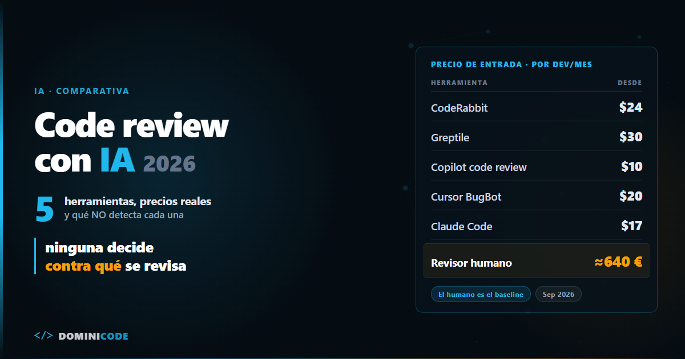Select the 'Claude Code' row label
Viewport: 685px width, 359px height.
461,226
